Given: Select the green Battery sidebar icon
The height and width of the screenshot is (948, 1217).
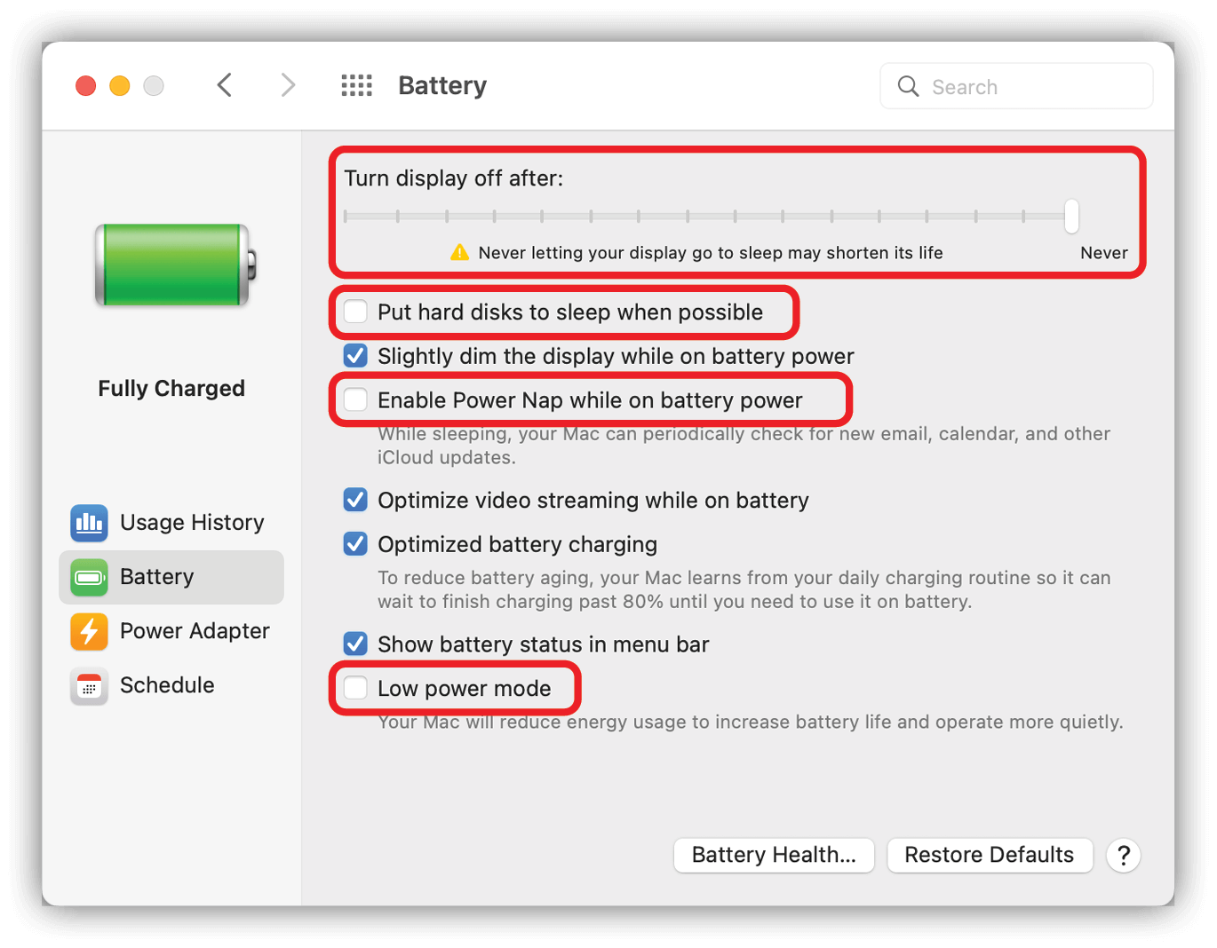Looking at the screenshot, I should point(89,577).
